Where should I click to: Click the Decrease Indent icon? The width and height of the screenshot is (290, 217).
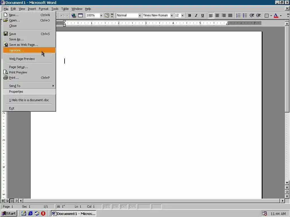pyautogui.click(x=252, y=16)
